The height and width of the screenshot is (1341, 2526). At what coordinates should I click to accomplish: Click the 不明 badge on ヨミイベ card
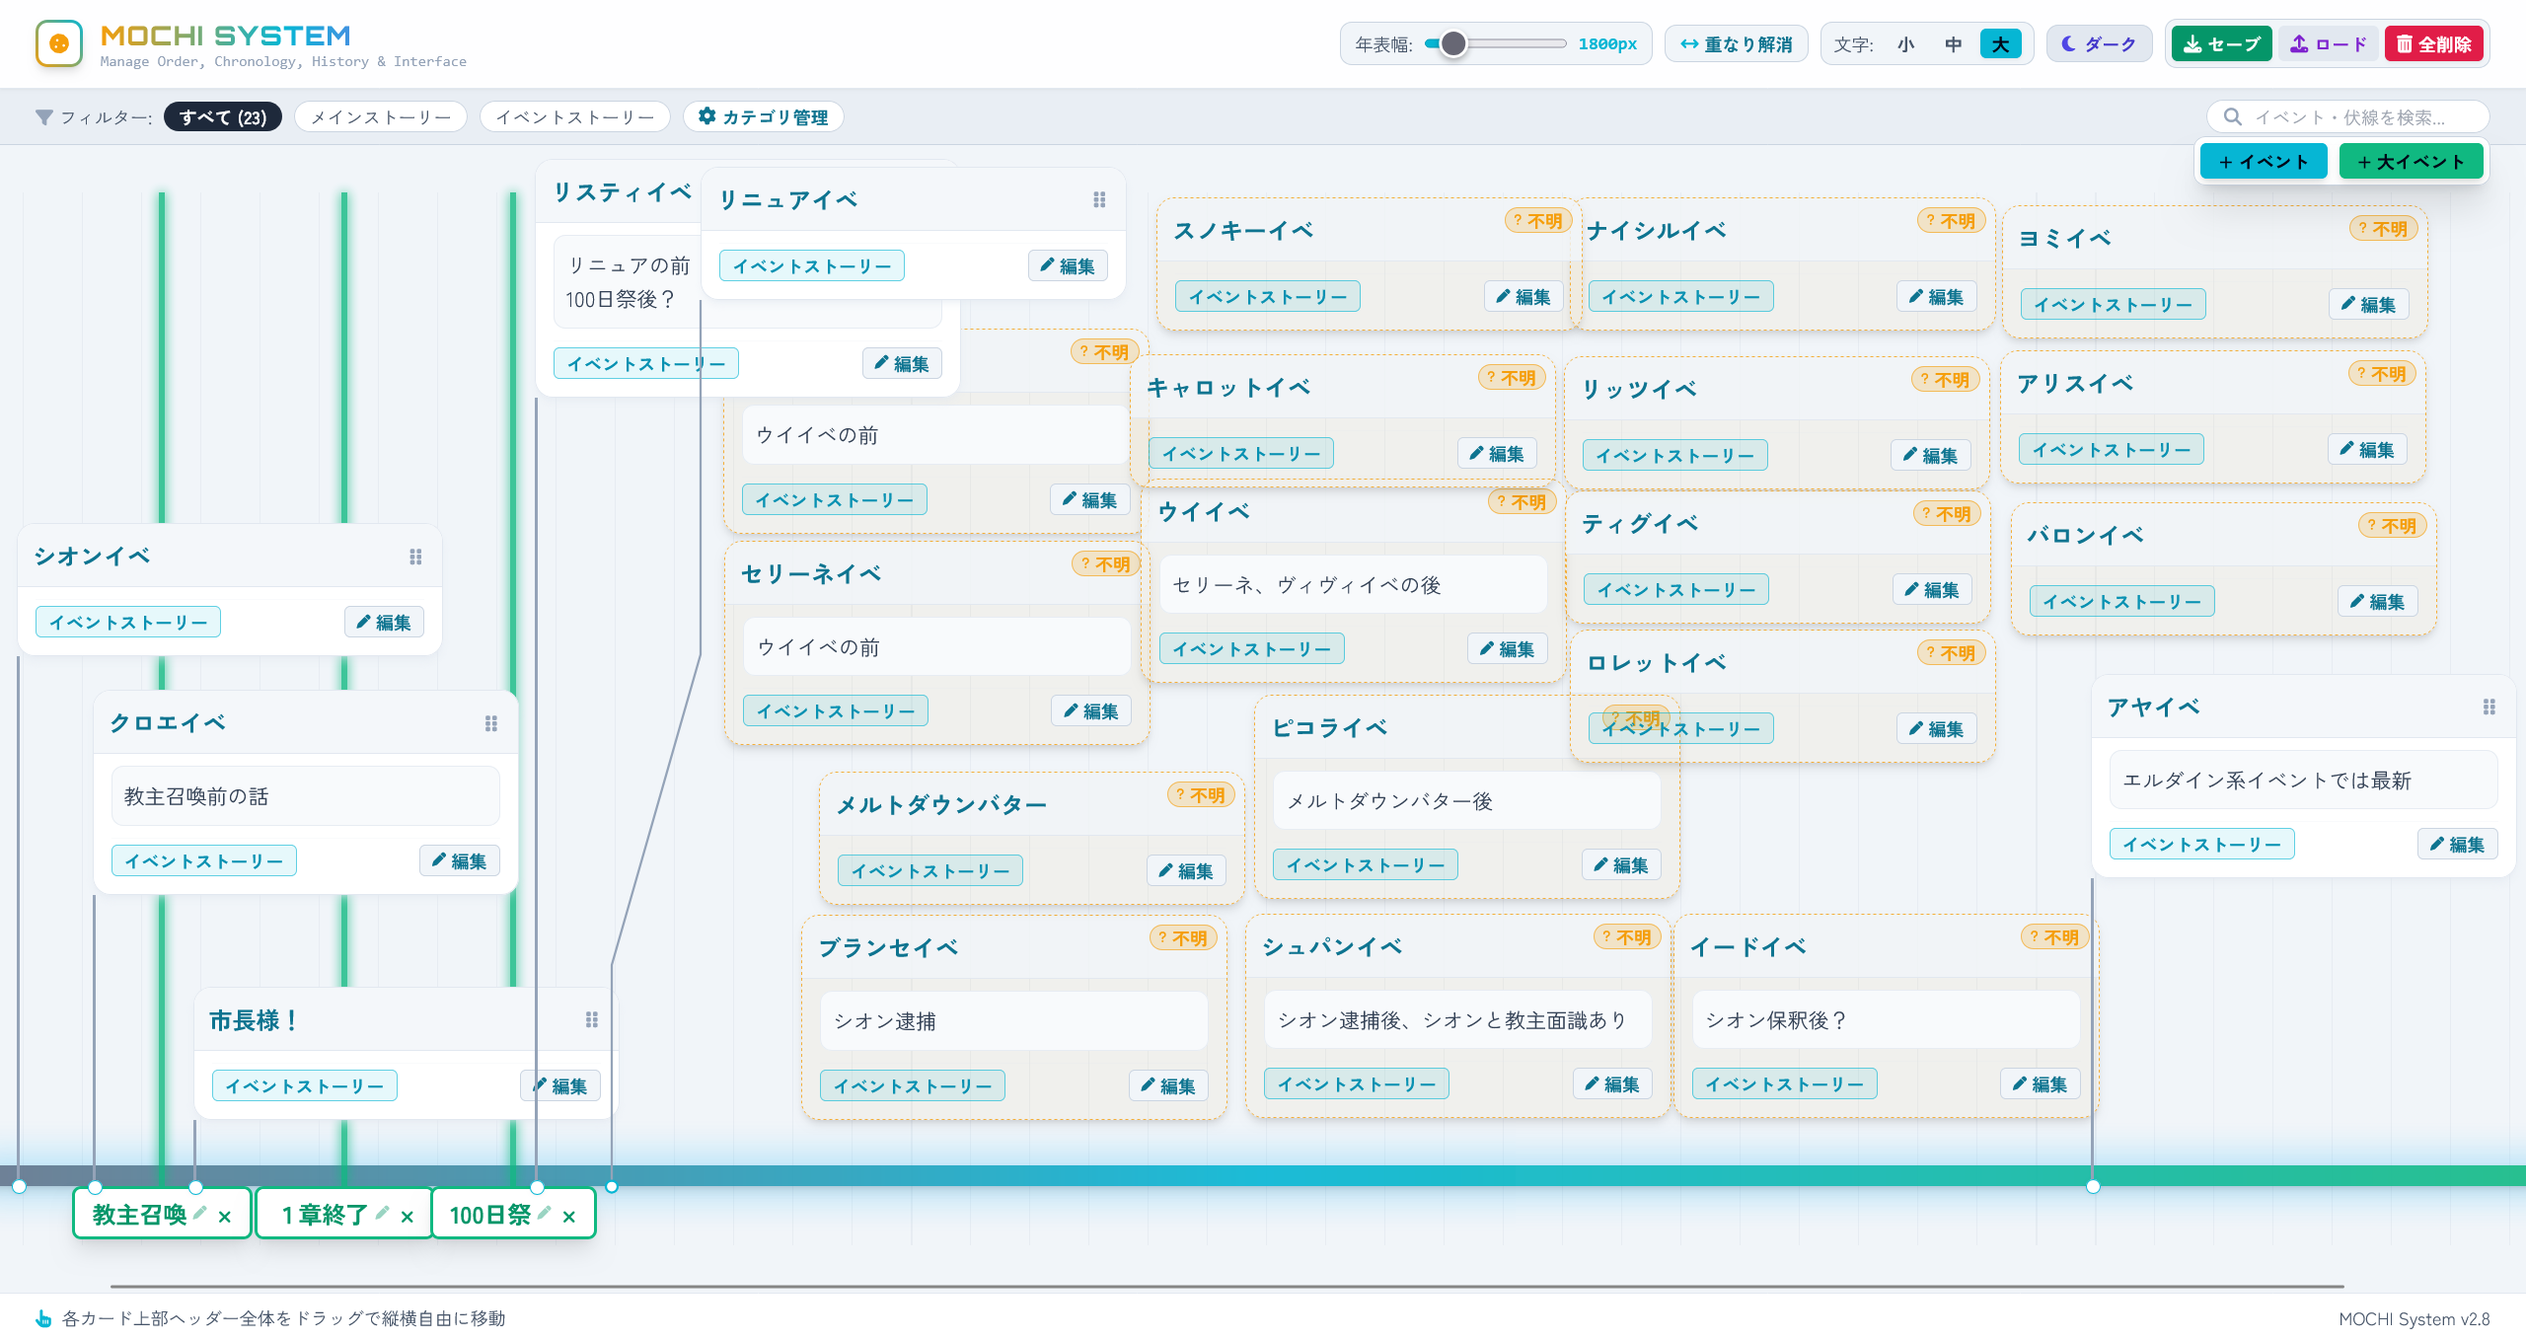2382,228
